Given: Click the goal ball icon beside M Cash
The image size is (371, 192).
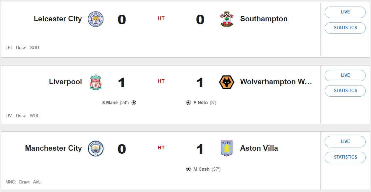Looking at the screenshot, I should [x=188, y=169].
